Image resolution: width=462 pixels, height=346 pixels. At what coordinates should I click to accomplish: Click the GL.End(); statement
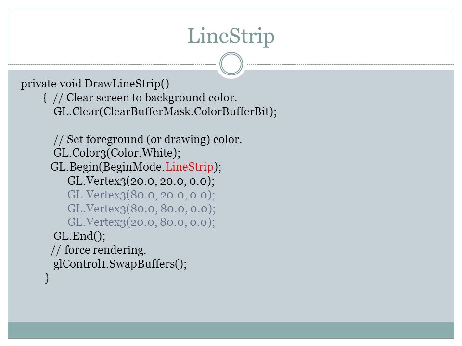(79, 236)
